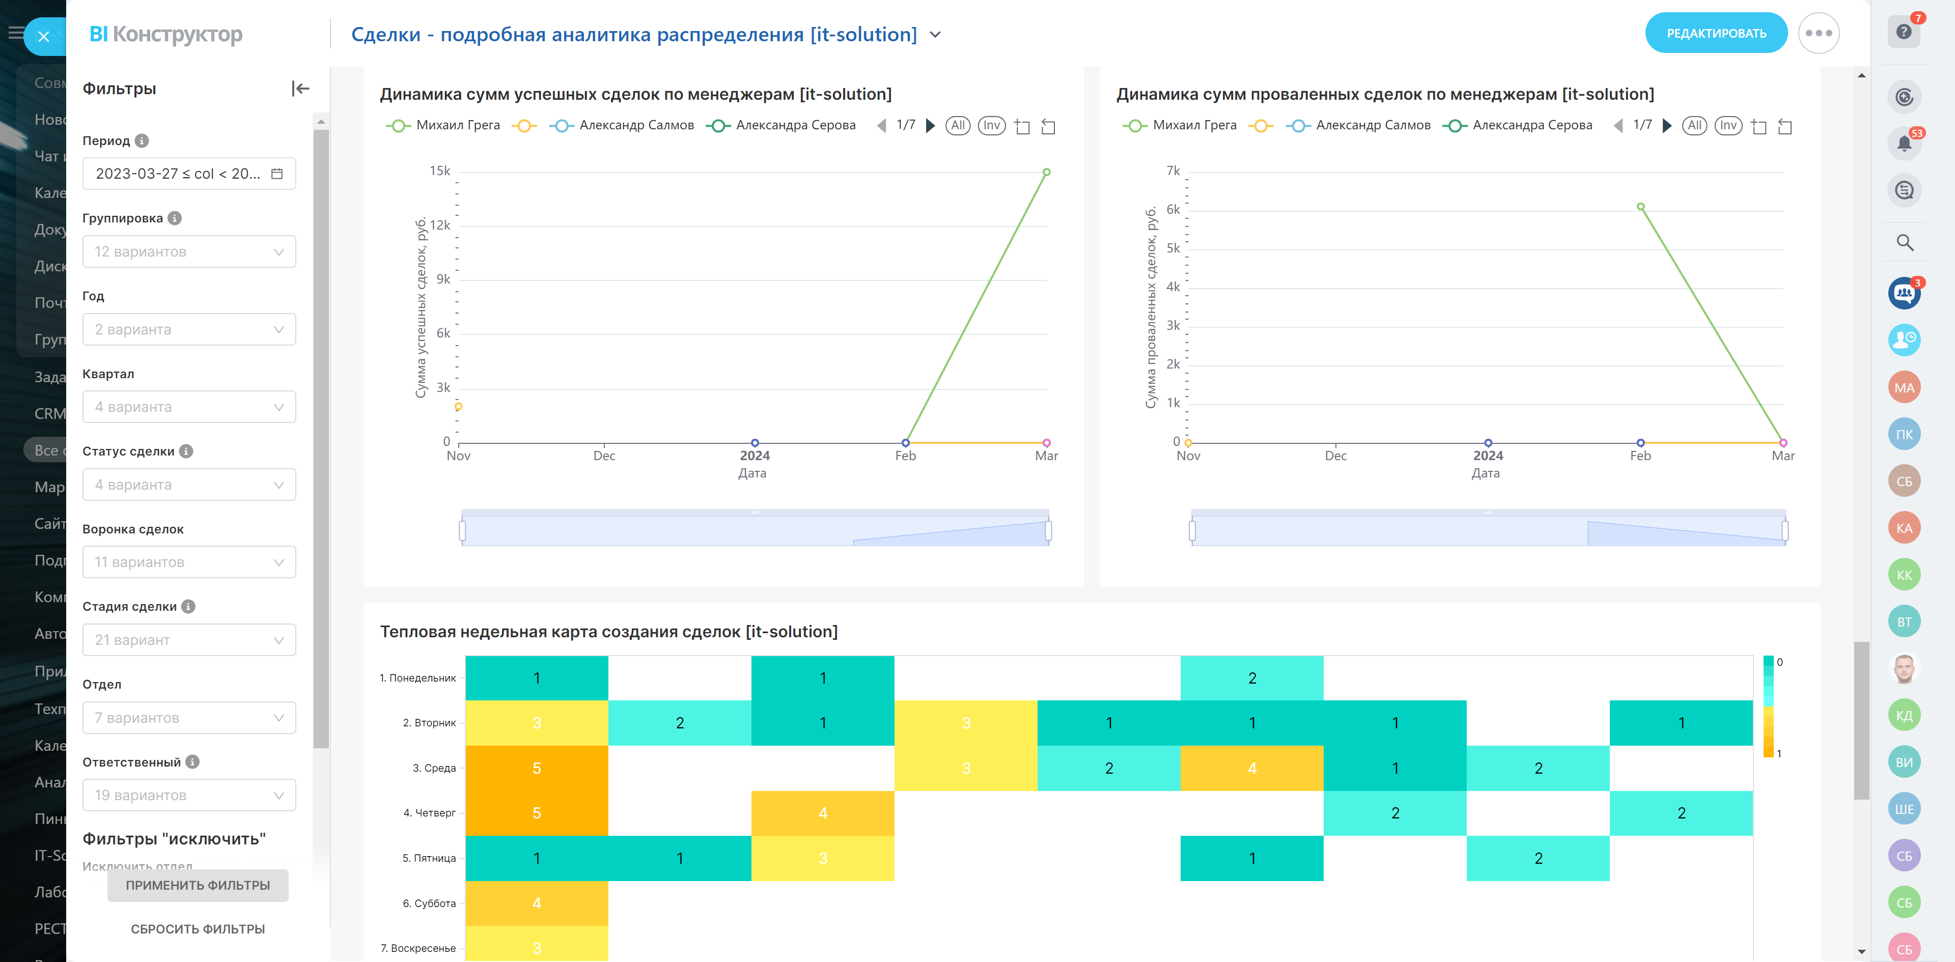Click Inv legend button in successful deals chart

(x=991, y=125)
